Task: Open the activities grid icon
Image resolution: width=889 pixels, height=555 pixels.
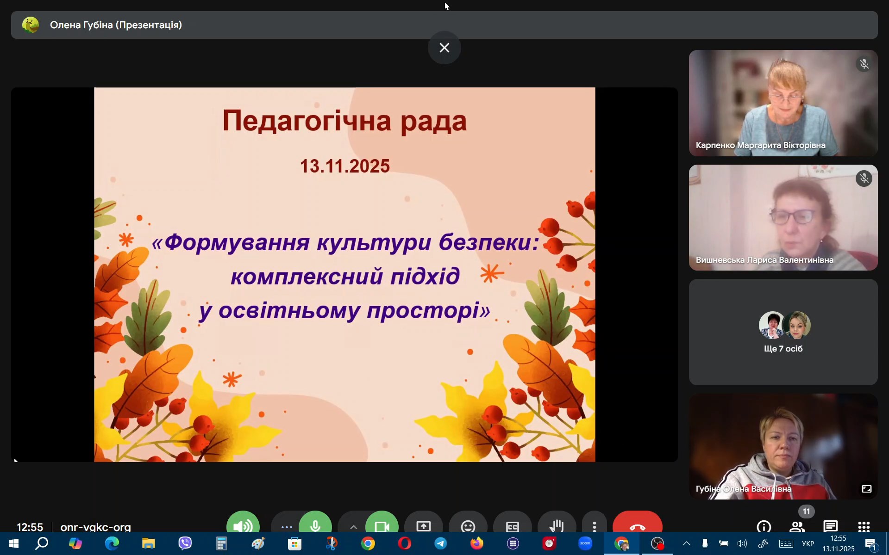Action: click(864, 526)
